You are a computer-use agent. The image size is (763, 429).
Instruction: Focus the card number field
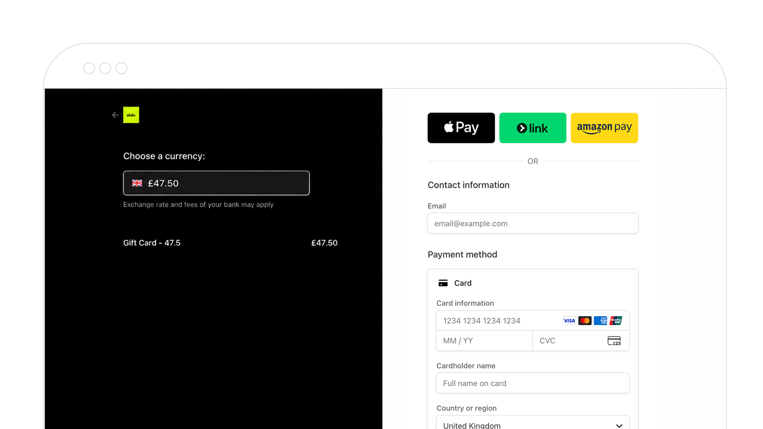tap(533, 321)
